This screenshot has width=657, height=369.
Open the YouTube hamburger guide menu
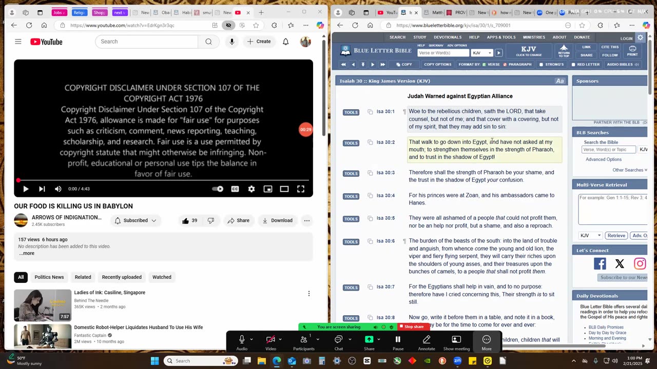click(x=18, y=42)
